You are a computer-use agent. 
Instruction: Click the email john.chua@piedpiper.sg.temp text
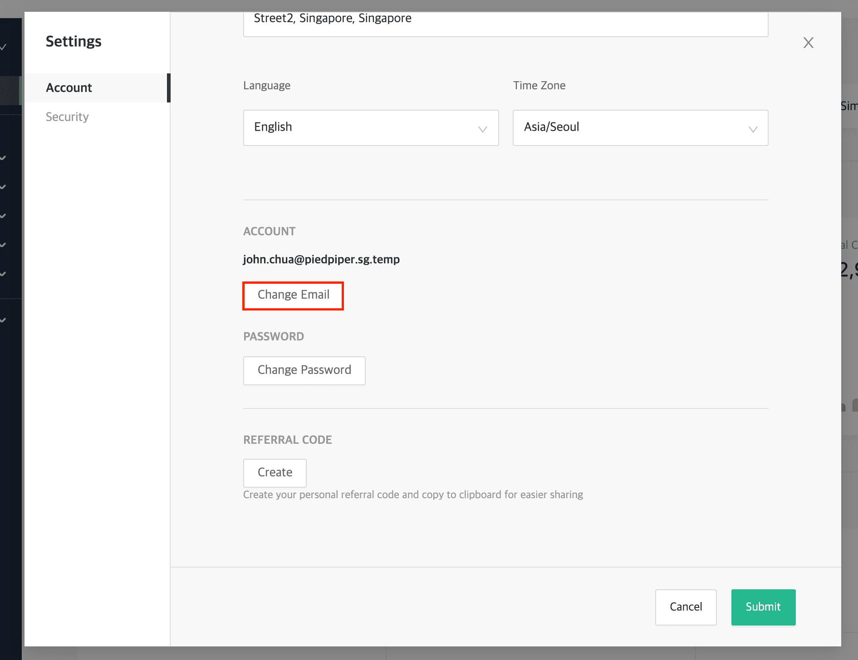point(321,259)
